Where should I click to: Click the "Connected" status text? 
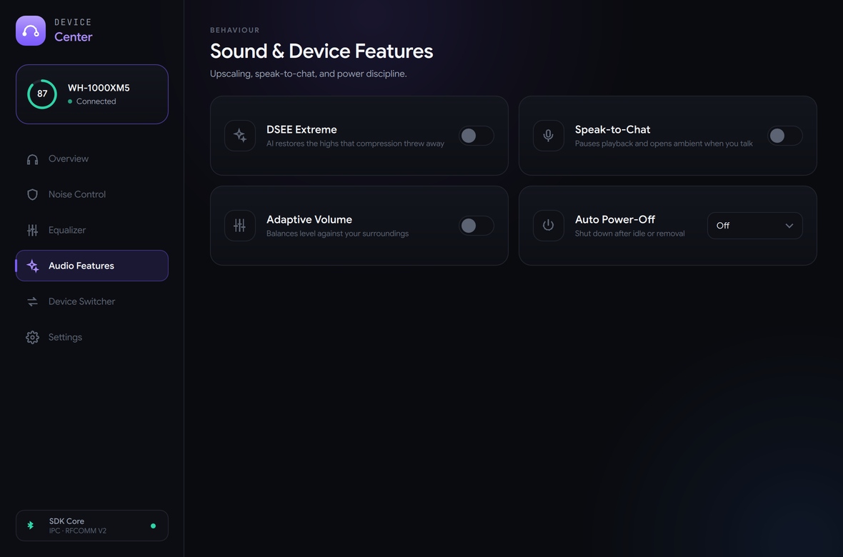point(96,101)
